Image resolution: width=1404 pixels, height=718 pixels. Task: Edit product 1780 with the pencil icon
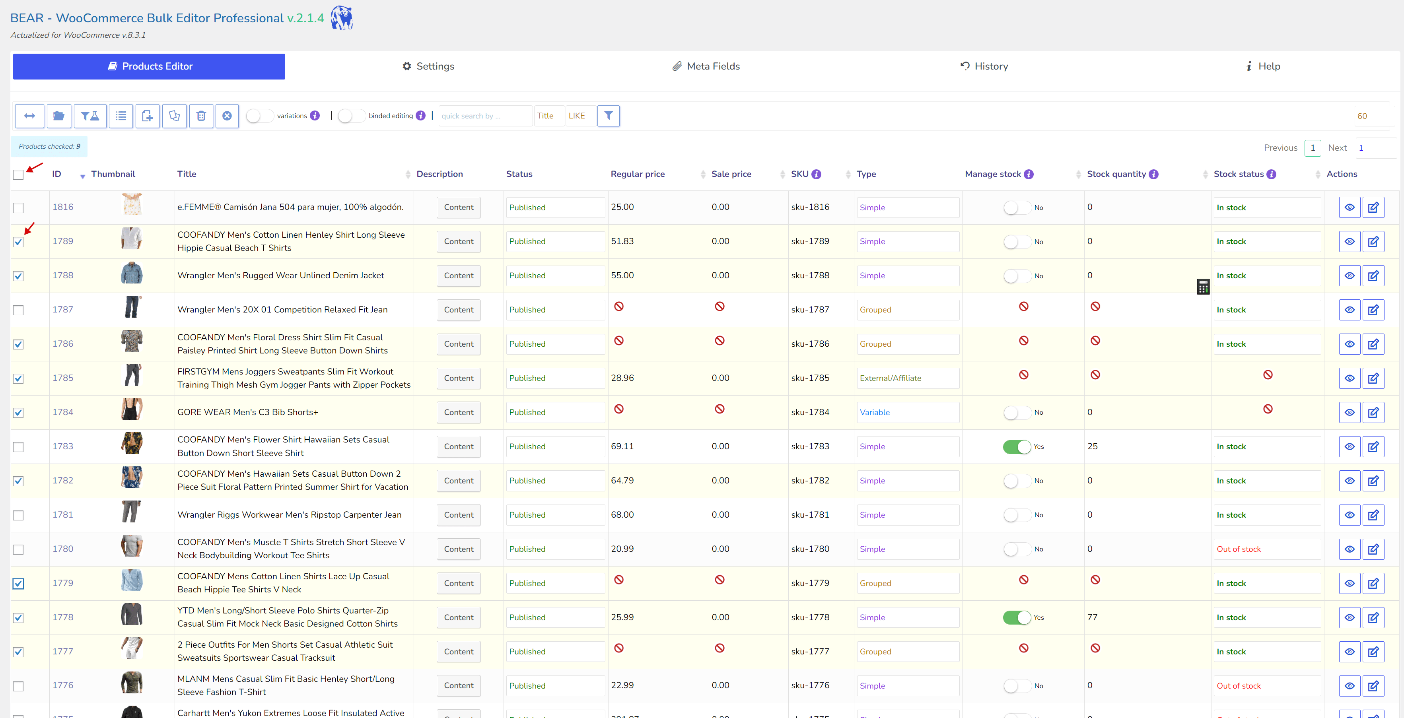tap(1373, 549)
